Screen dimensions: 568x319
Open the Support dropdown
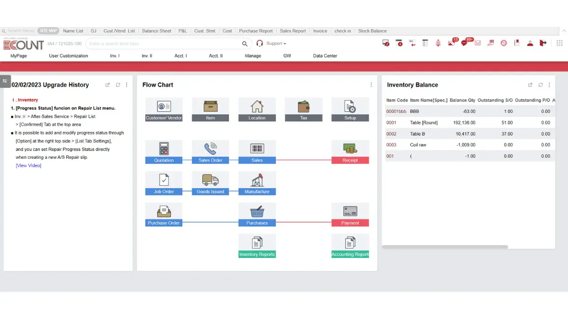pos(276,43)
